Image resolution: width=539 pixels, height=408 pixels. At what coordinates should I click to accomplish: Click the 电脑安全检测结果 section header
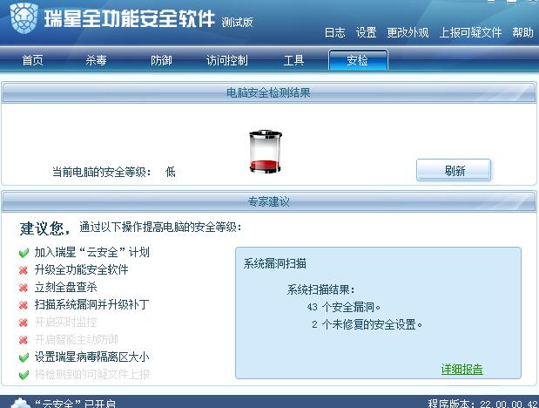[x=268, y=92]
